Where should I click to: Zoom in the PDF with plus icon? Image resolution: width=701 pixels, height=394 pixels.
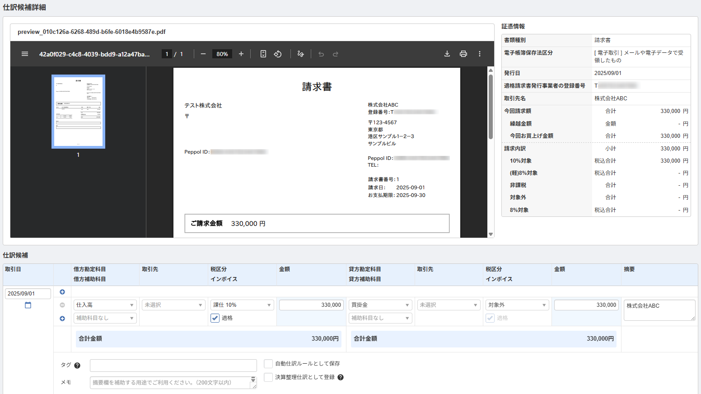(x=241, y=54)
